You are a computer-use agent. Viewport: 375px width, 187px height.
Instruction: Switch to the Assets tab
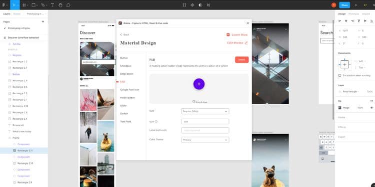16,14
